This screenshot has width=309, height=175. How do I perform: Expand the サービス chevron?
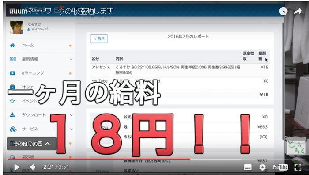coord(71,129)
